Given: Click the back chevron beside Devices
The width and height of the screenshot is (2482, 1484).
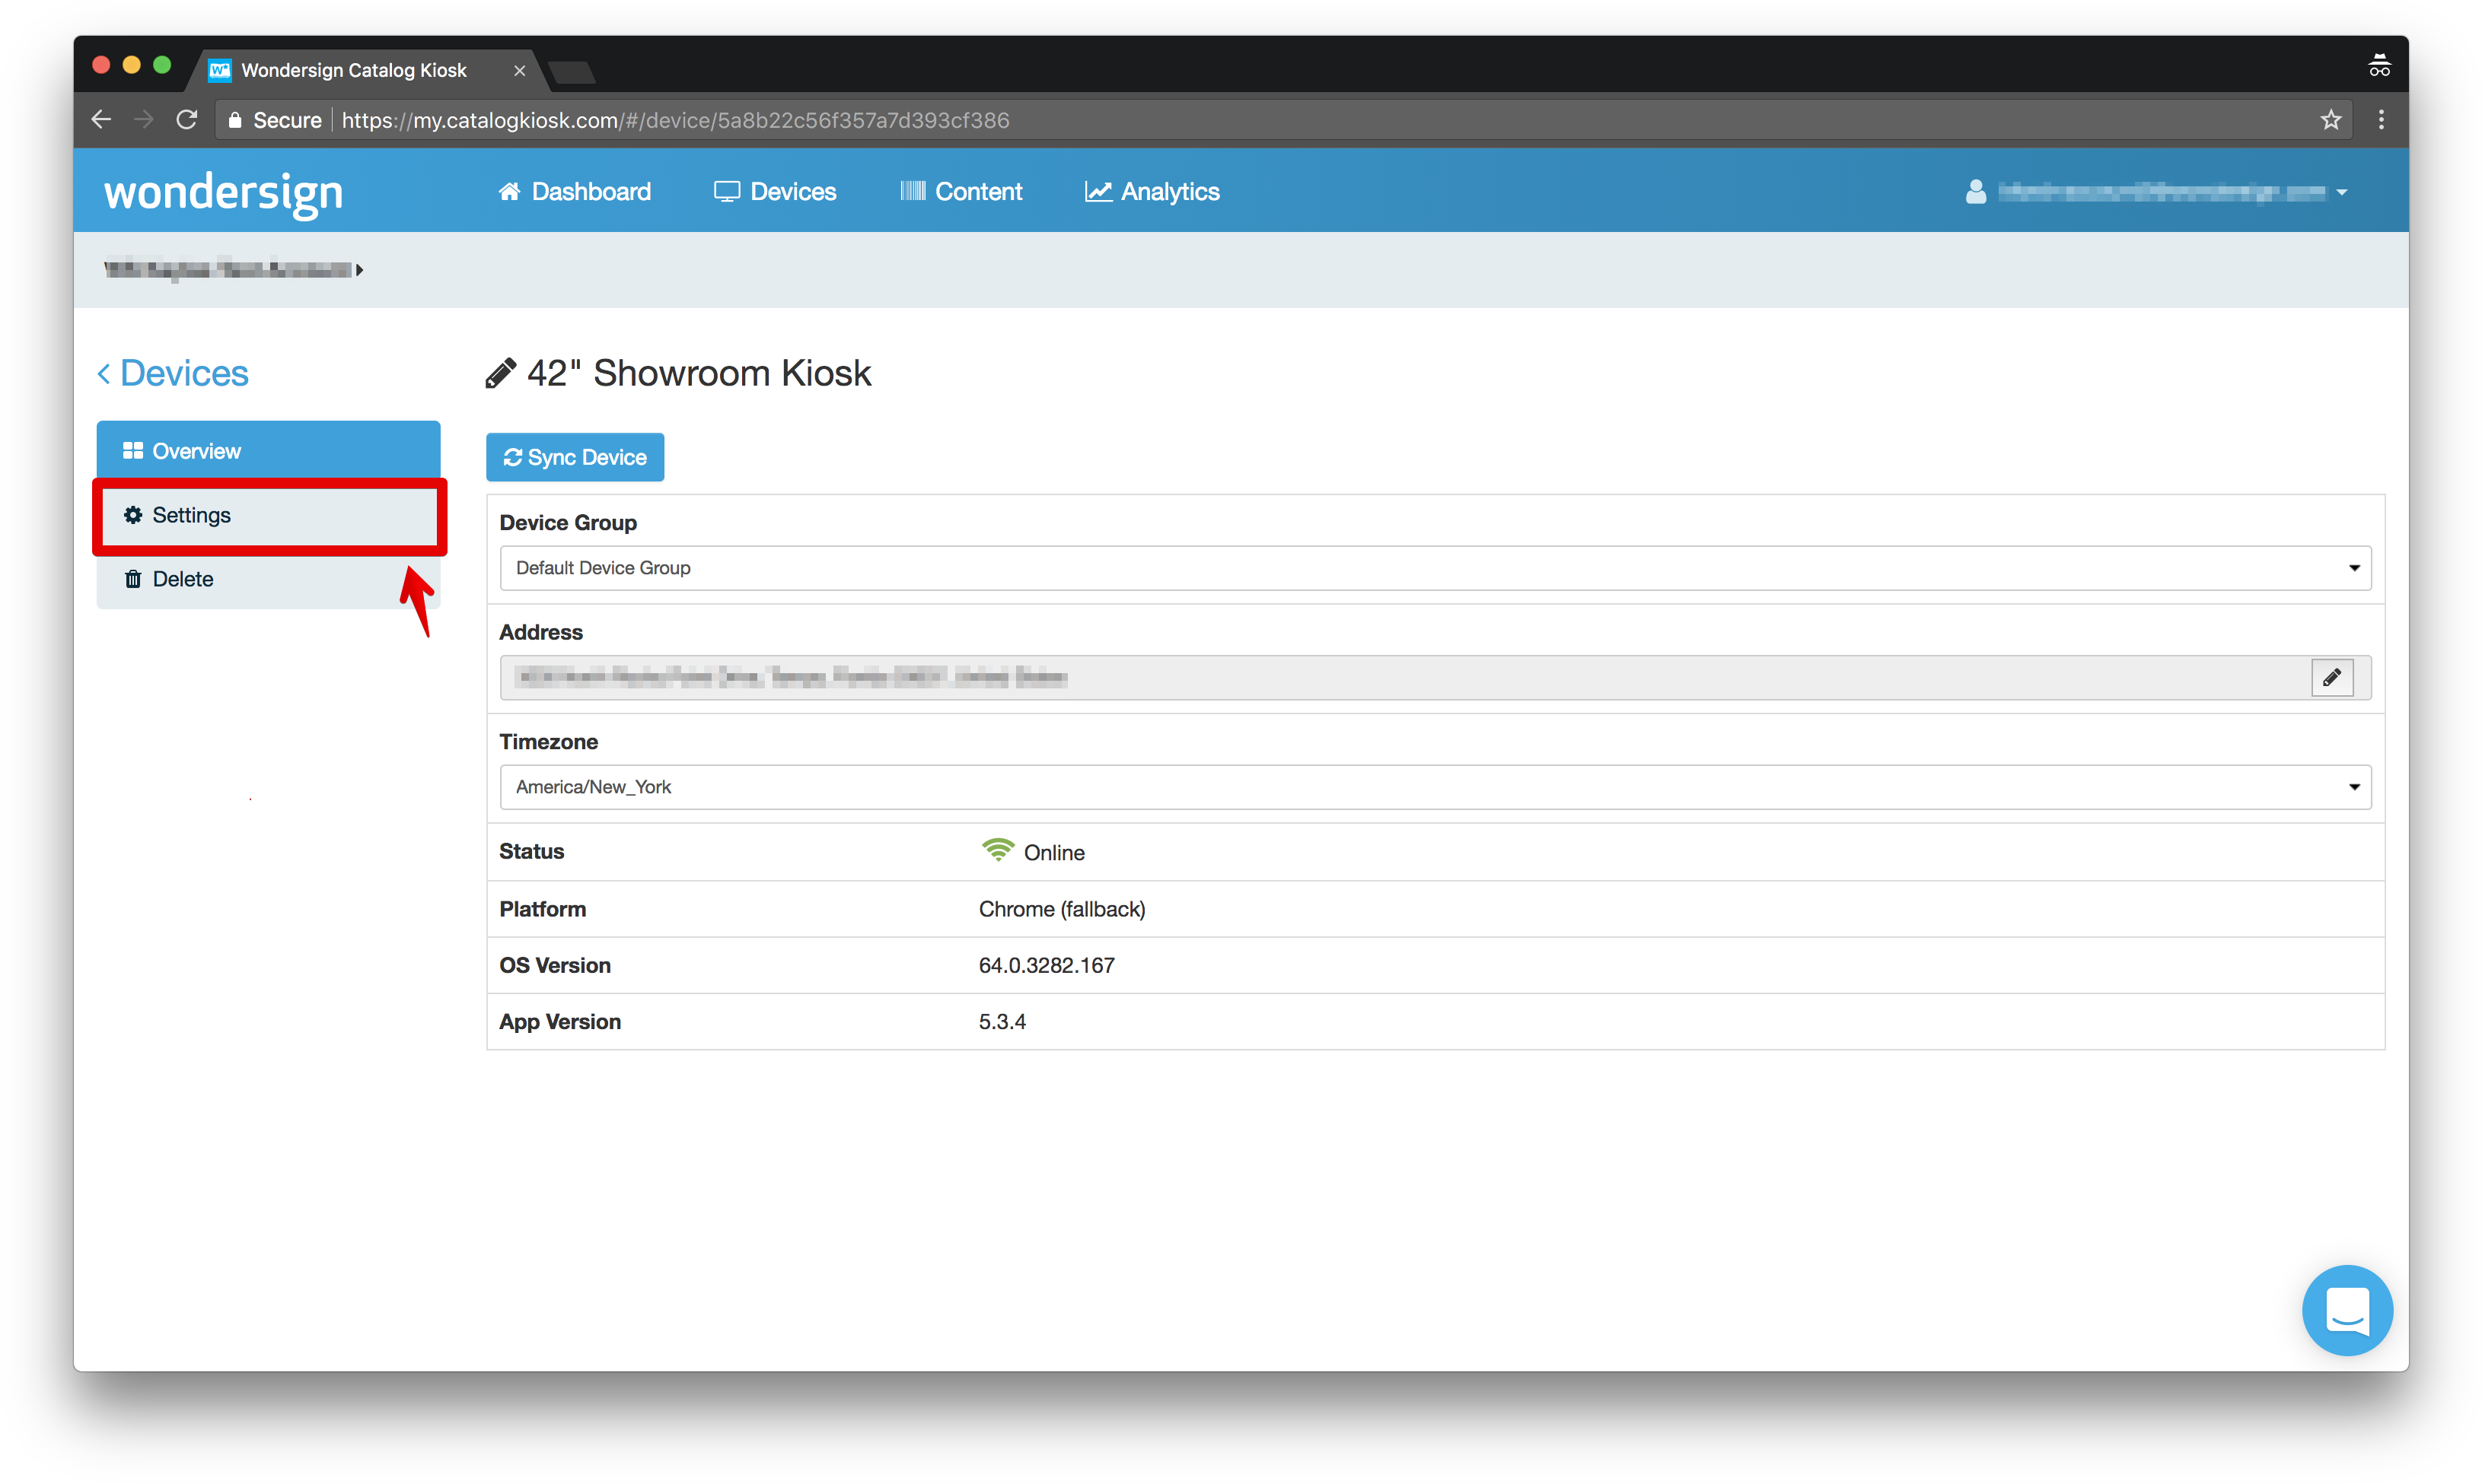Looking at the screenshot, I should 103,374.
